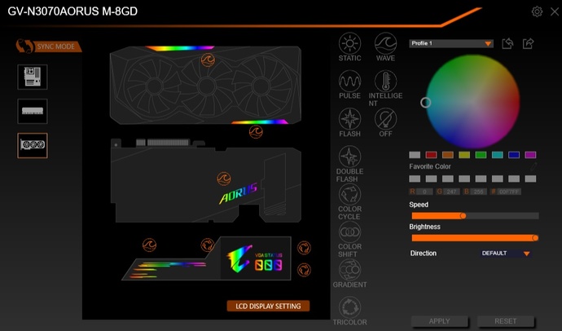Click the hex color code field
Screen dimensions: 562x331
coord(509,192)
